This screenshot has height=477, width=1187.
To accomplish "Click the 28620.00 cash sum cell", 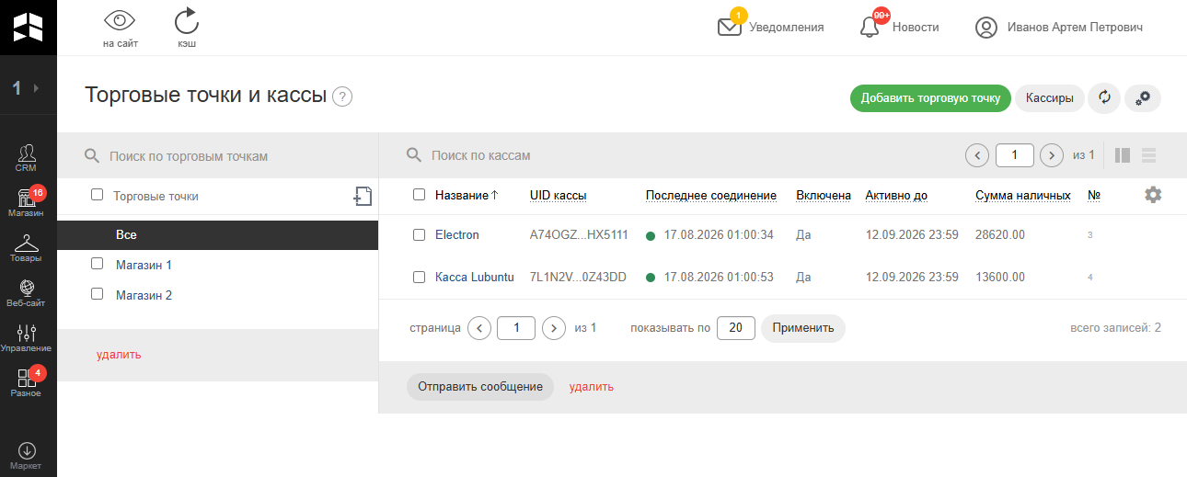I will (1000, 235).
